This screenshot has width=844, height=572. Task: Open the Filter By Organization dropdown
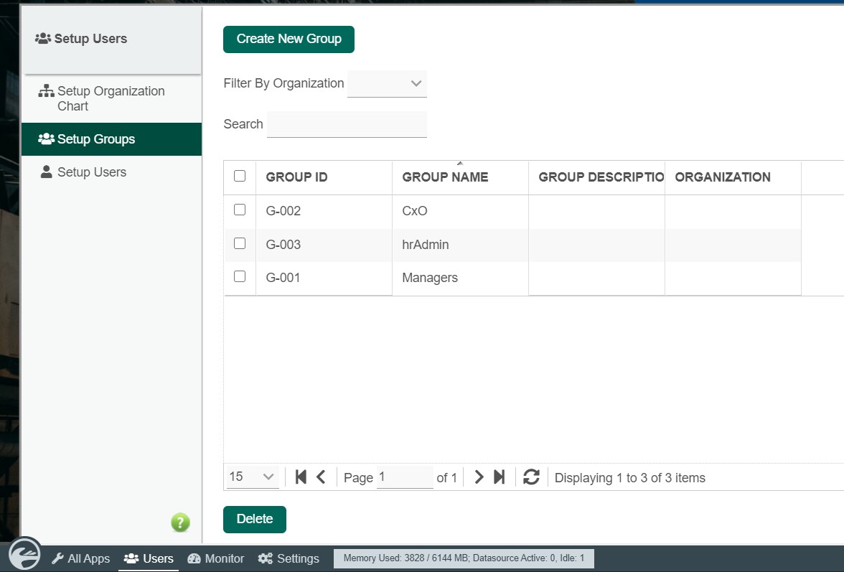click(x=387, y=83)
